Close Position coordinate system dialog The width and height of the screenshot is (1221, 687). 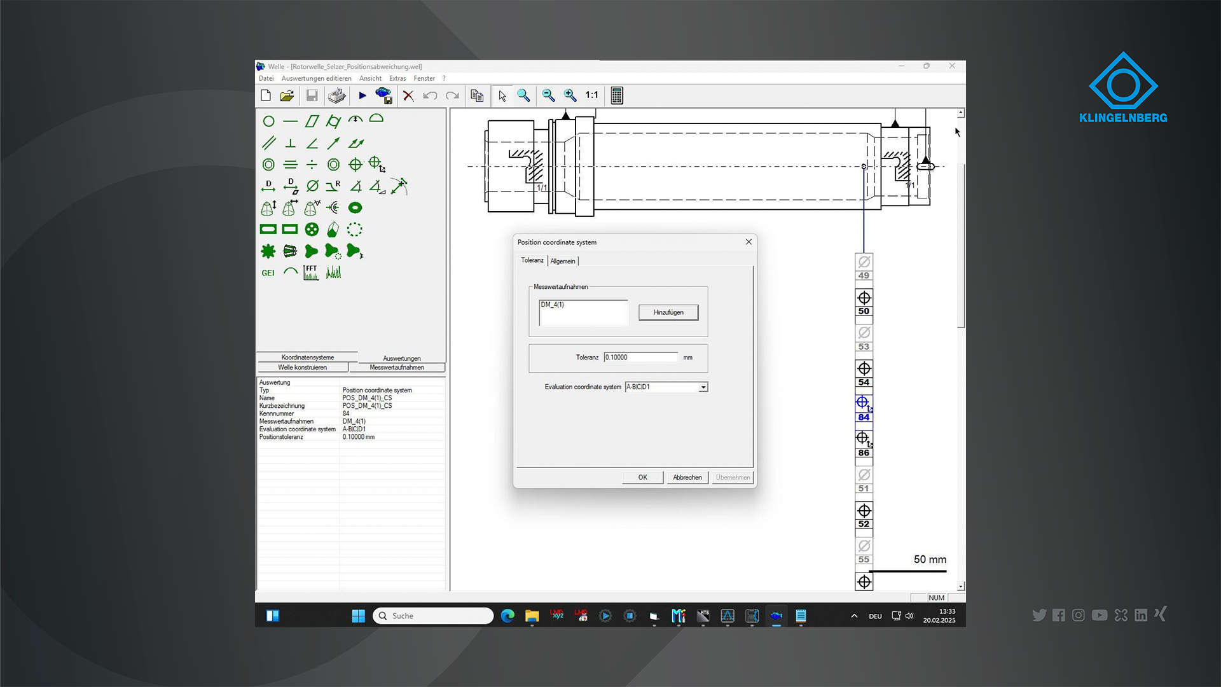click(748, 242)
